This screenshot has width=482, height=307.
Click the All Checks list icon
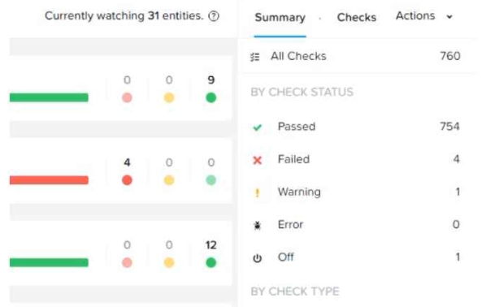pyautogui.click(x=255, y=57)
